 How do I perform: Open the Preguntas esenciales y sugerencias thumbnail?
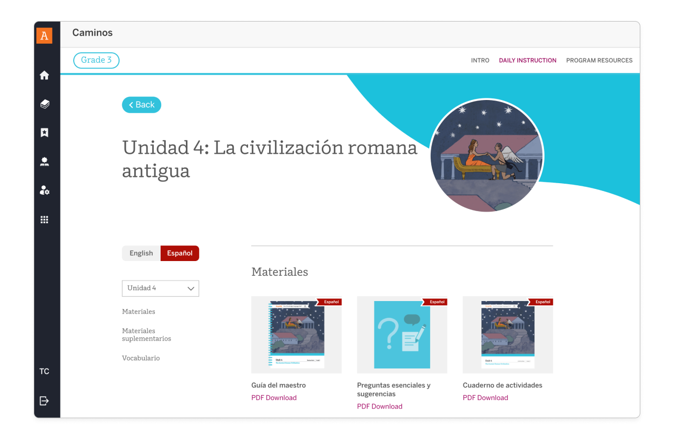pyautogui.click(x=402, y=335)
